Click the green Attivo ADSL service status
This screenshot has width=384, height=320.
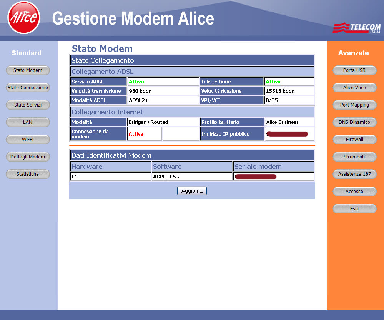coord(136,82)
